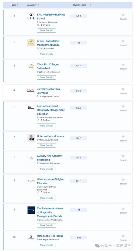Toggle shortlist heart for César Ritz Colleges

[123, 65]
